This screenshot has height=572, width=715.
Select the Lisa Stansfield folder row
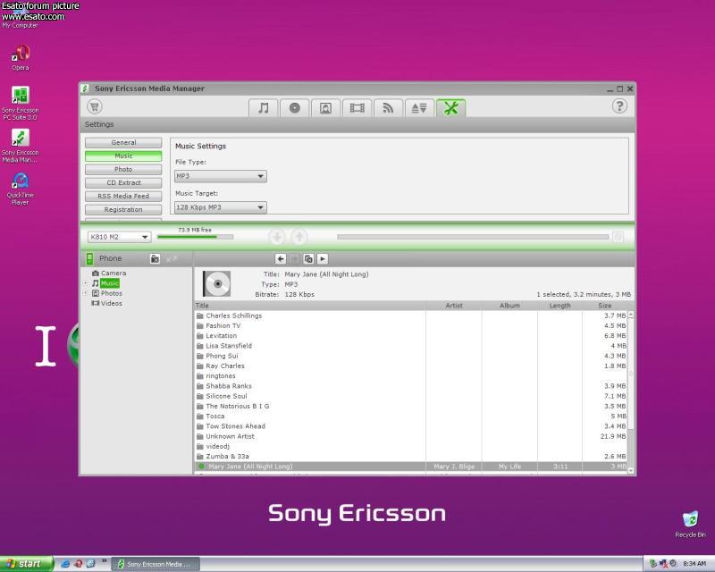411,346
